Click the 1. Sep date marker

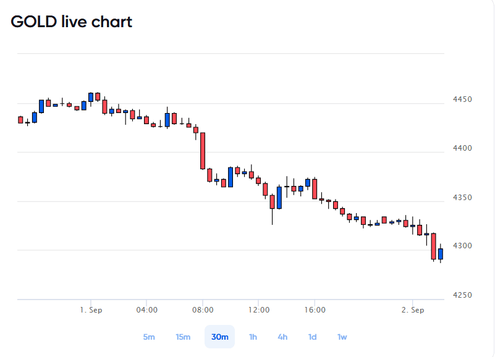pyautogui.click(x=91, y=310)
